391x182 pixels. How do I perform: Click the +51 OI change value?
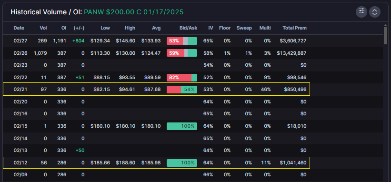tap(80, 78)
